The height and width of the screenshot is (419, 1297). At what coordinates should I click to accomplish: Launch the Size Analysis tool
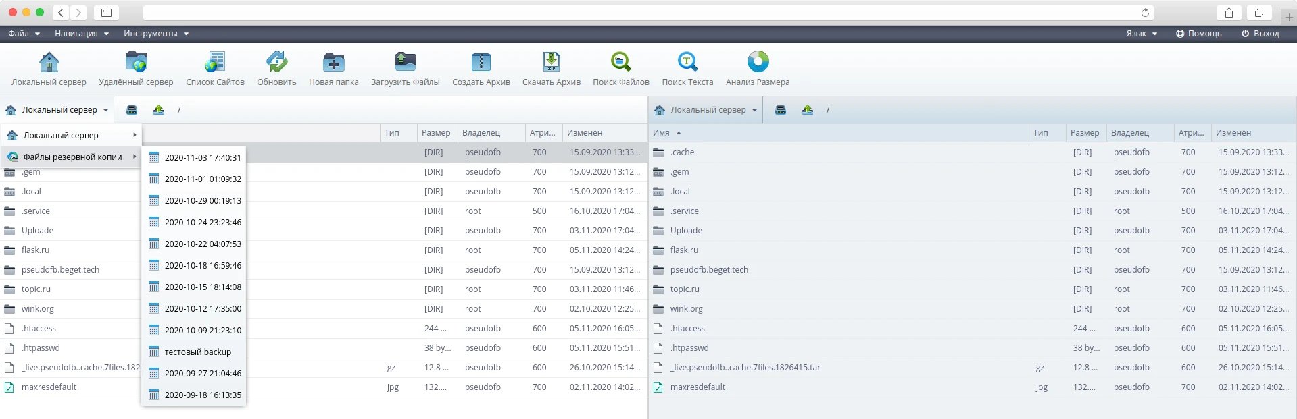pos(758,63)
